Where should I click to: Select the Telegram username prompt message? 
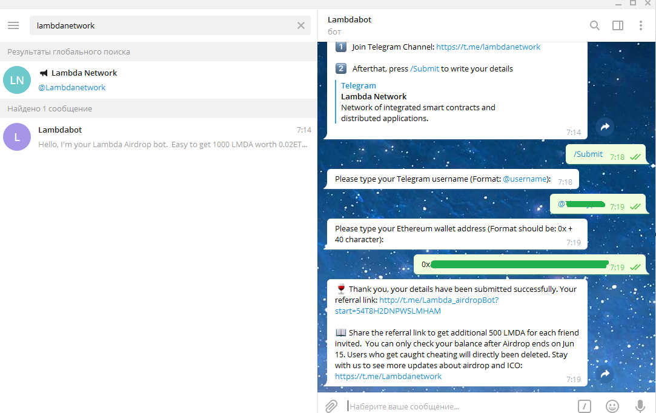tap(452, 179)
